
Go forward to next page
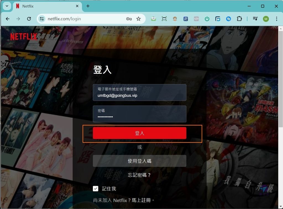point(18,19)
